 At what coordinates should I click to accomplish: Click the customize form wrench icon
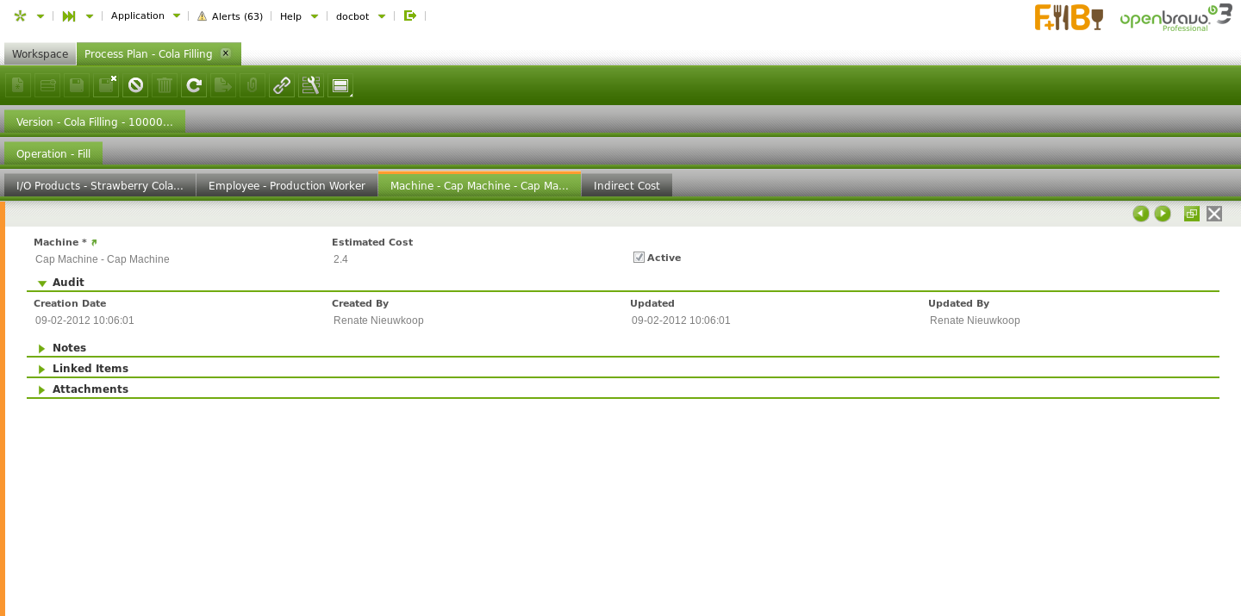pos(311,85)
